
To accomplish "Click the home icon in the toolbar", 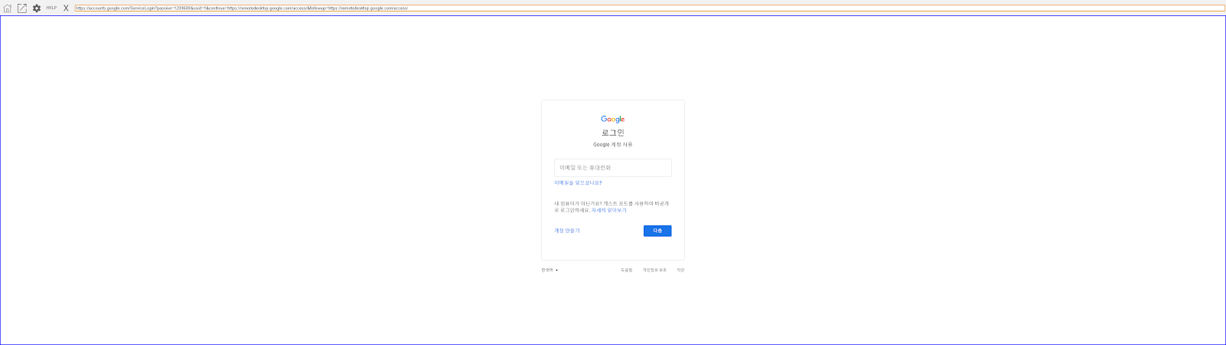I will tap(8, 8).
